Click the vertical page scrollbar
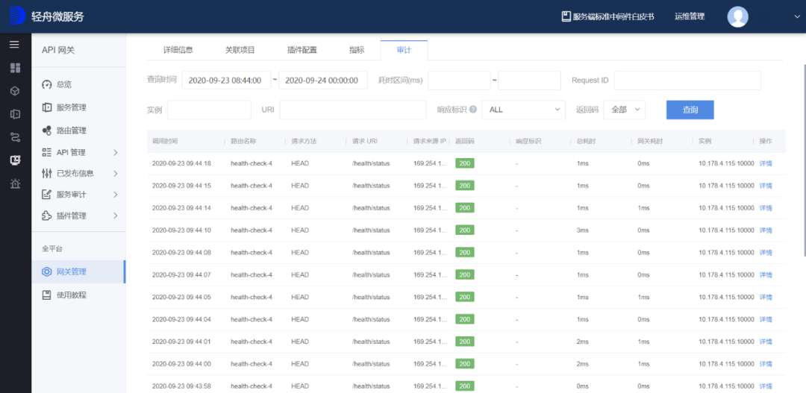Image resolution: width=806 pixels, height=393 pixels. 804,160
